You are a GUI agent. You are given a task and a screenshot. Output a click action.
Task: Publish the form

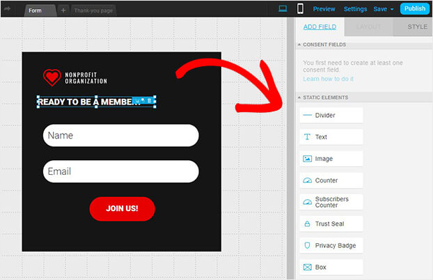point(415,8)
